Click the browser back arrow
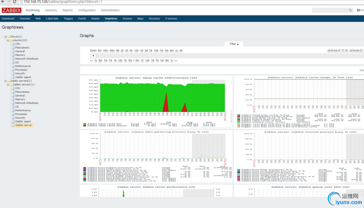This screenshot has width=364, height=208. click(x=3, y=2)
